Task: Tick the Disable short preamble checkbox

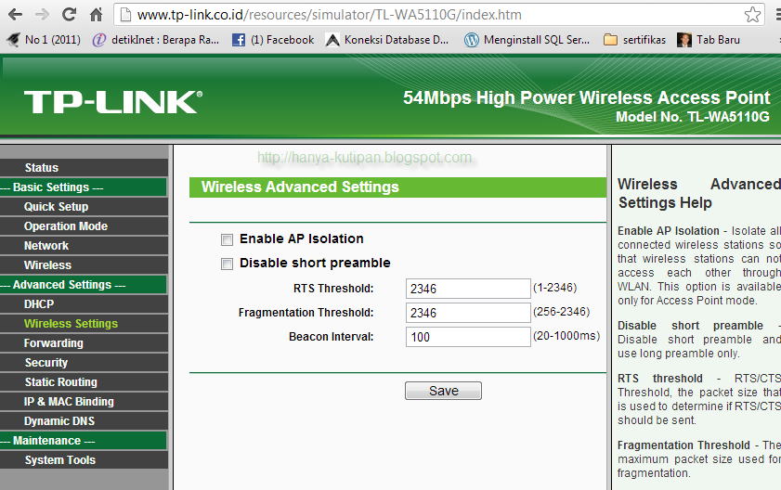Action: 227,264
